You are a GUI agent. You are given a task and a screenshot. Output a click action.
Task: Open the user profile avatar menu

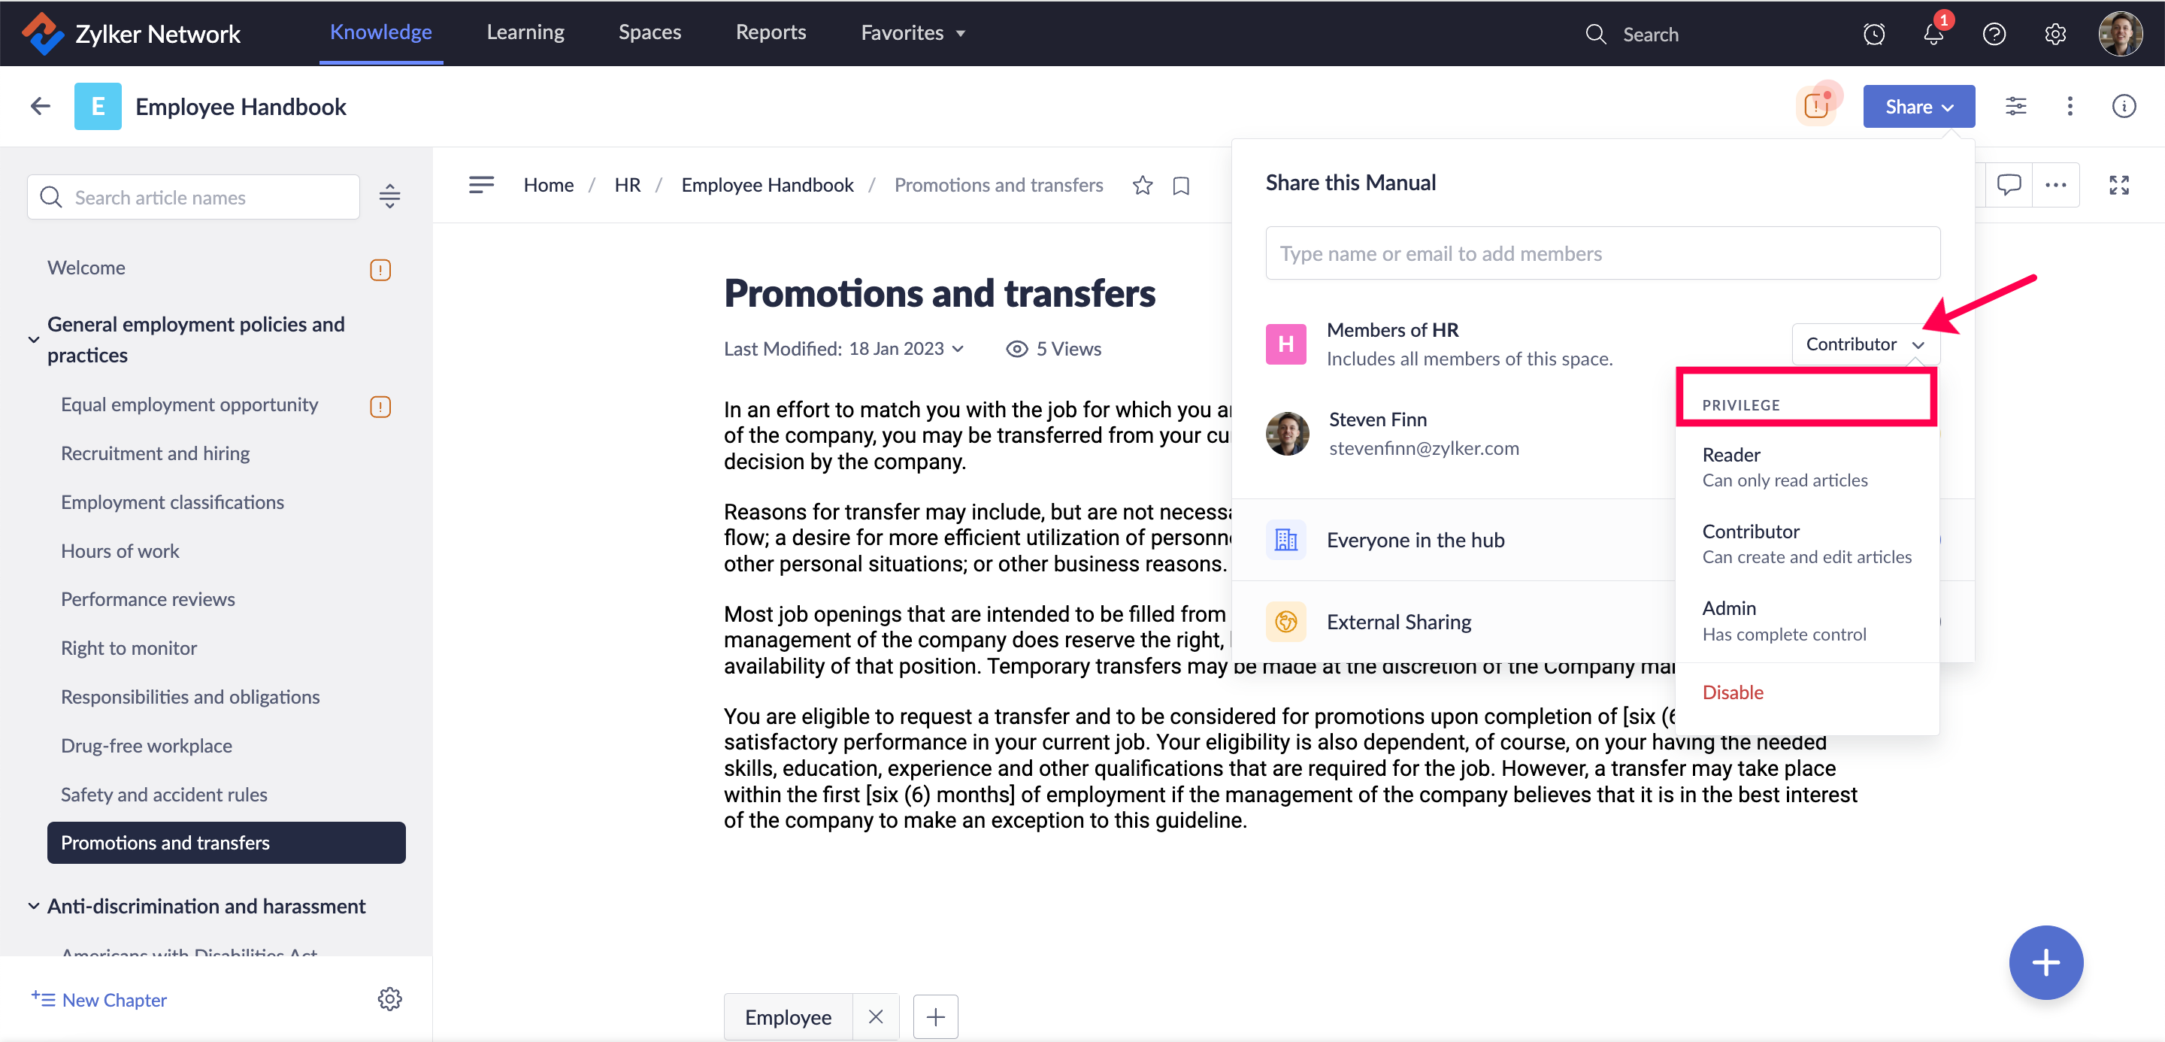pos(2120,34)
